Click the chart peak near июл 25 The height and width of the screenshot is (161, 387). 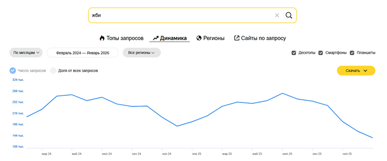click(x=282, y=94)
